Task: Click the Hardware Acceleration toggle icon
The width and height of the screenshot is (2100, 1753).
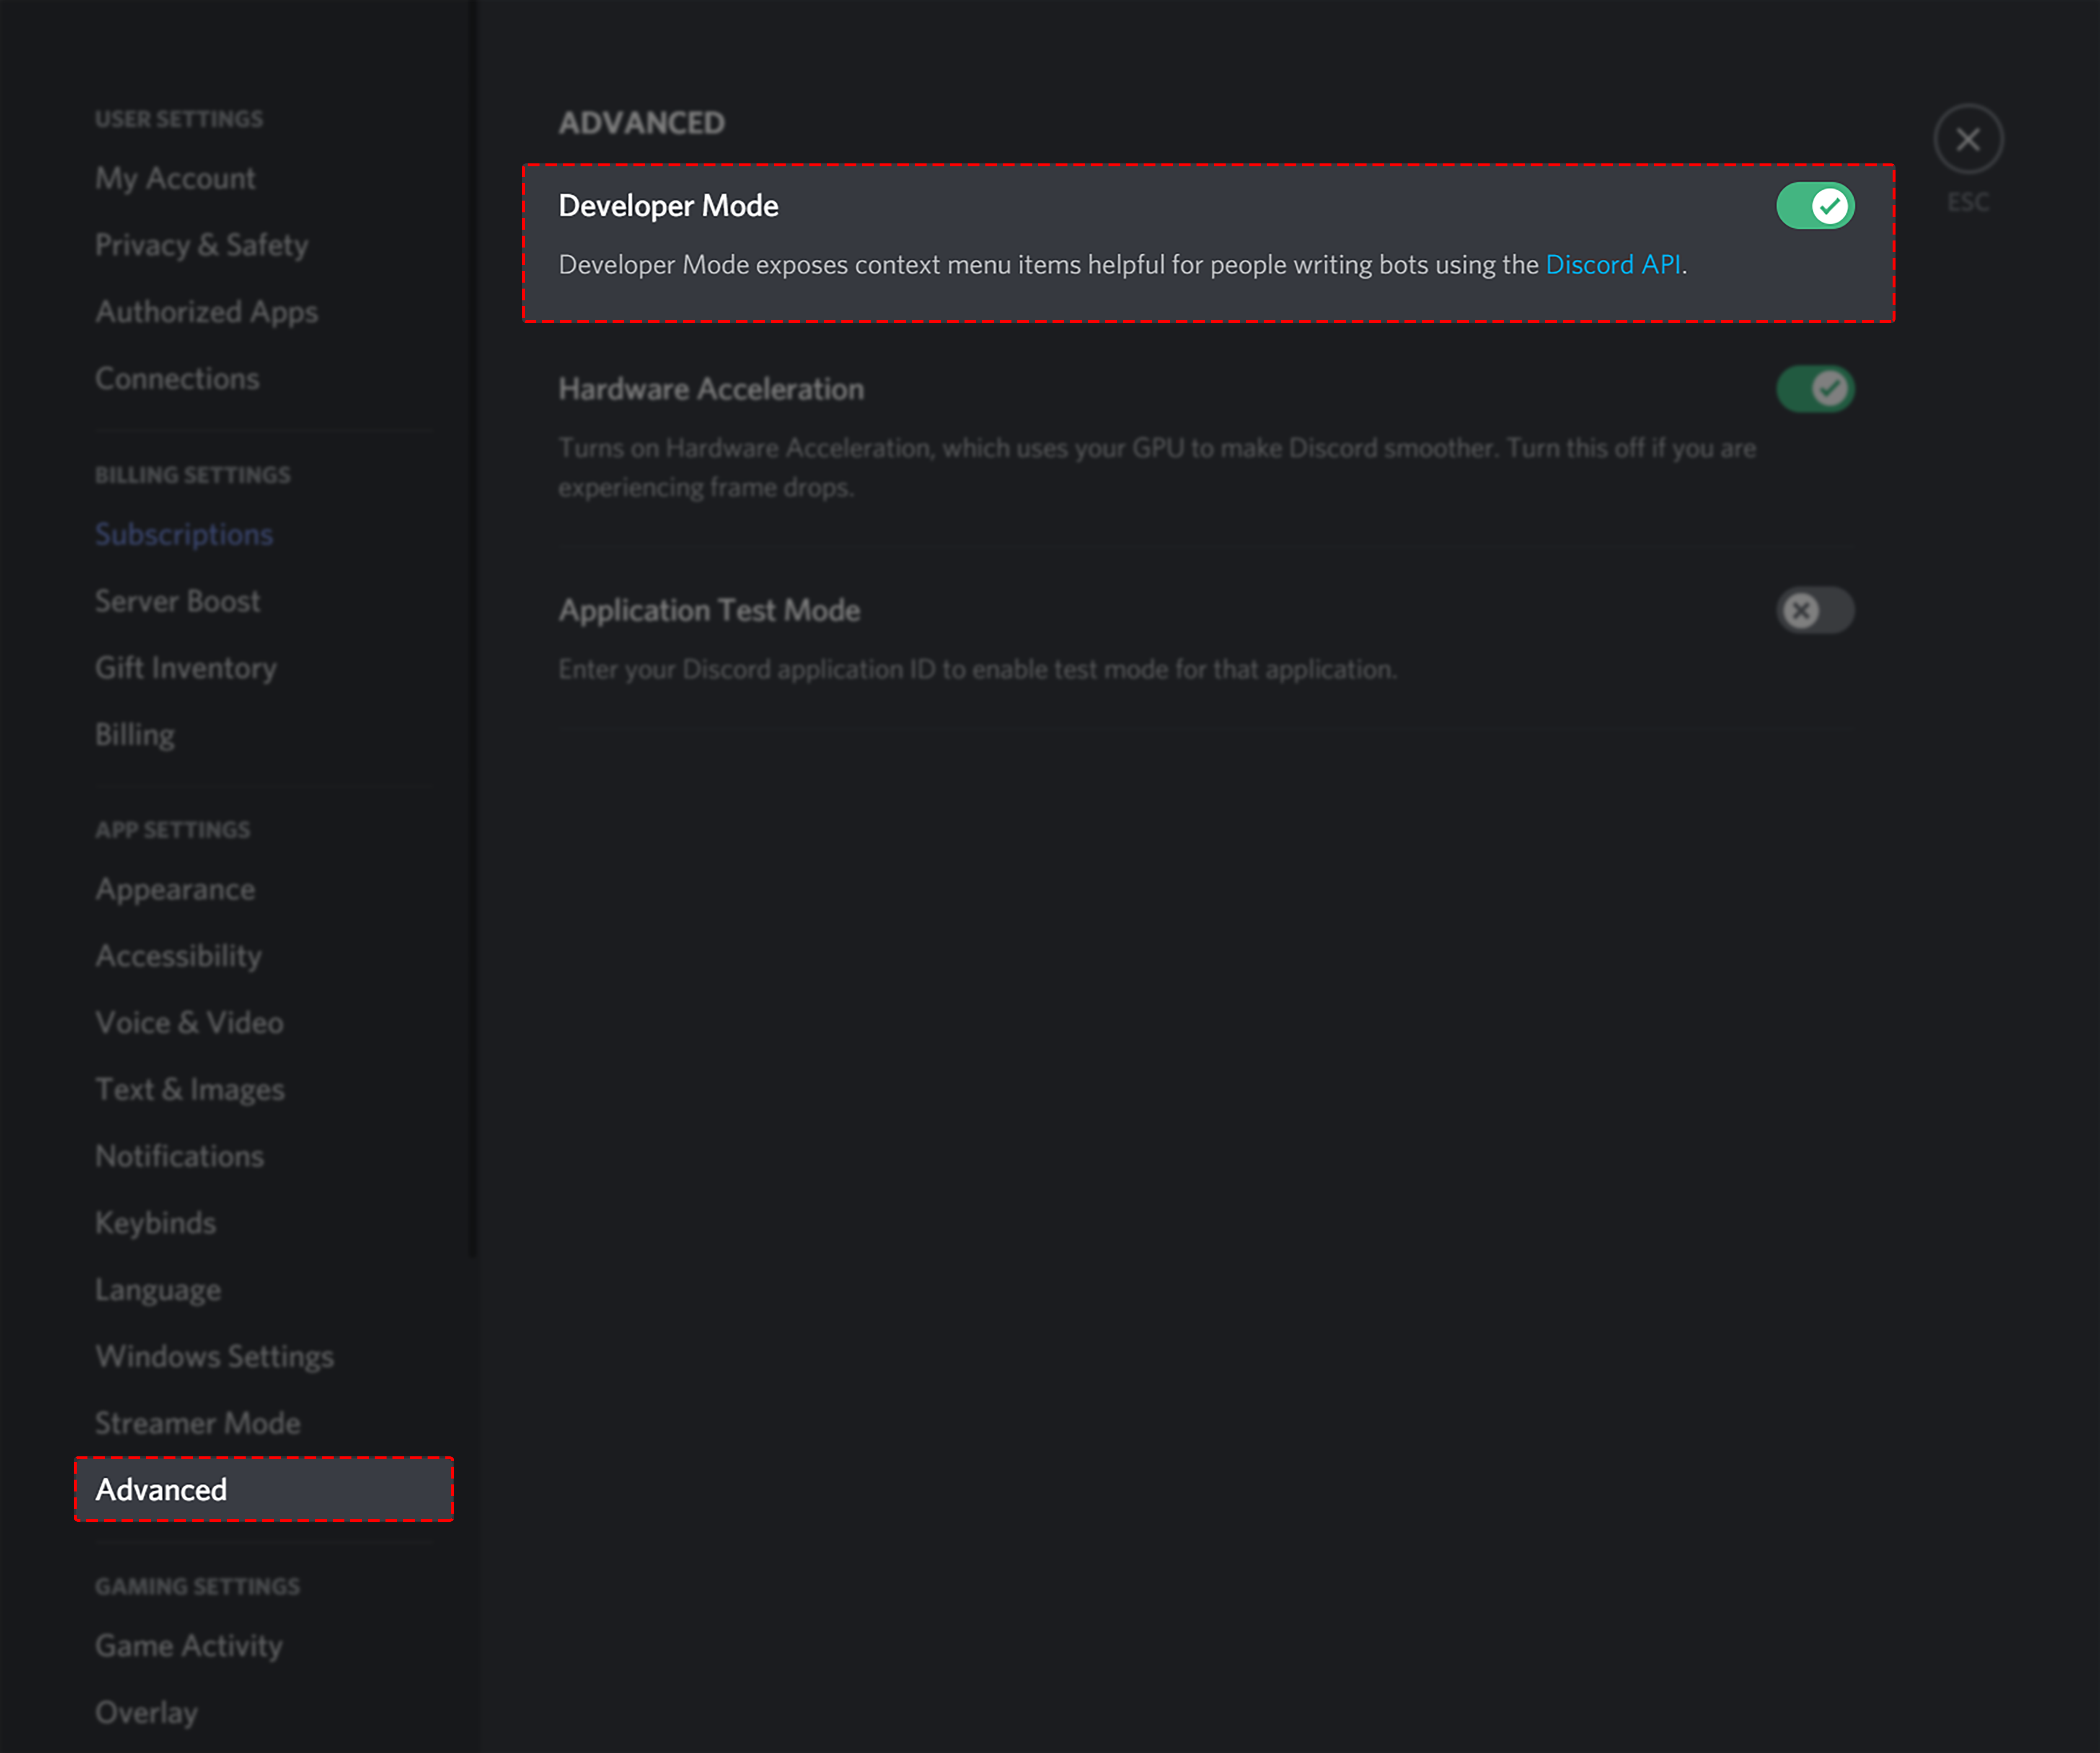Action: pos(1814,387)
